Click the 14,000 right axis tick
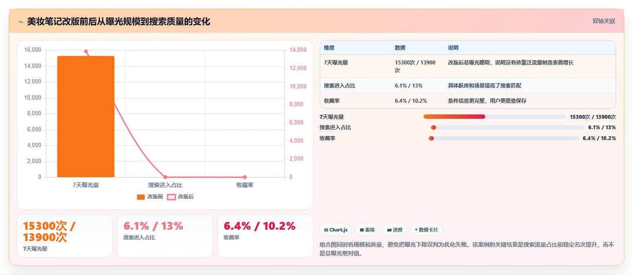 298,50
